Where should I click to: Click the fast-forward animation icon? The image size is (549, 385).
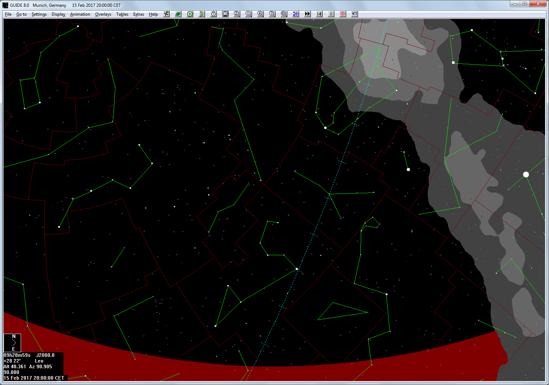pyautogui.click(x=308, y=14)
